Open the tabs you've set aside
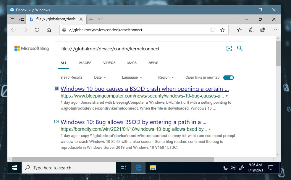This screenshot has height=180, width=291. point(12,19)
